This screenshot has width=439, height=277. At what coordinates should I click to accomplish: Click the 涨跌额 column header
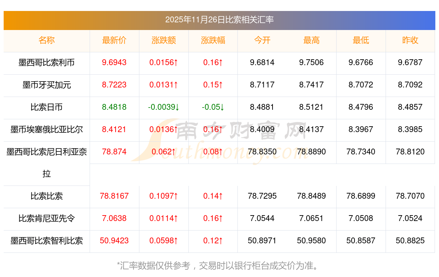click(x=164, y=40)
